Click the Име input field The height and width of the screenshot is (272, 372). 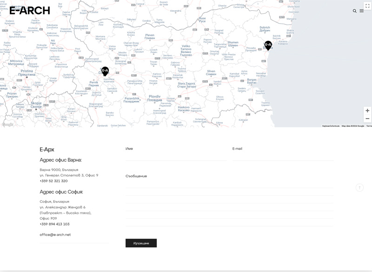coord(176,157)
